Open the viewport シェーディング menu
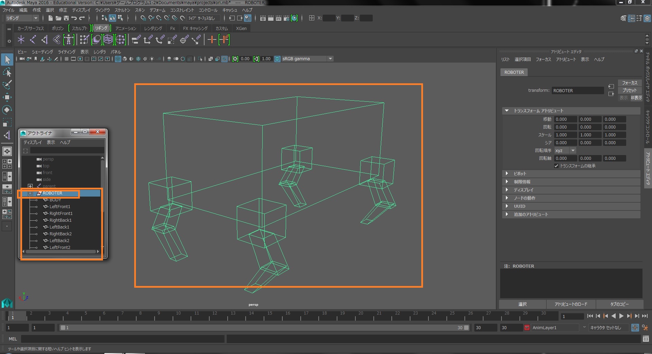Viewport: 652px width, 354px height. 42,52
